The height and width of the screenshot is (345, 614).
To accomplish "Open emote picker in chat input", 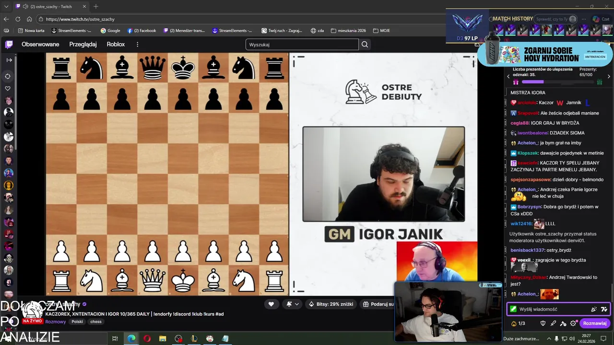I will (x=594, y=310).
